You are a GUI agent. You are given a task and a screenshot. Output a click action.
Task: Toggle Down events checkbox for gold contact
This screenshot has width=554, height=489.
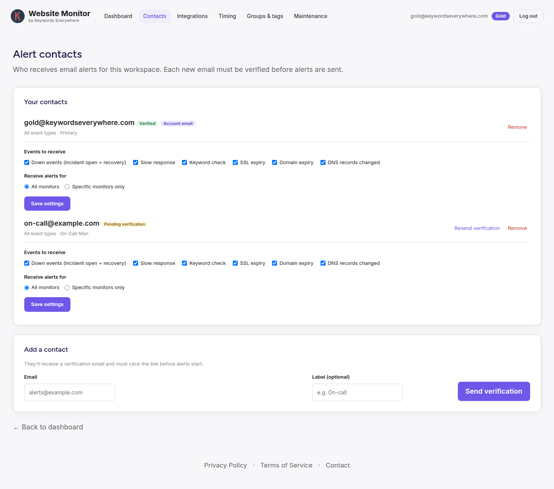point(27,163)
